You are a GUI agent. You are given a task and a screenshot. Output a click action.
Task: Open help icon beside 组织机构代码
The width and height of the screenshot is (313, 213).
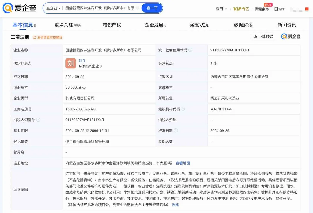(x=183, y=109)
